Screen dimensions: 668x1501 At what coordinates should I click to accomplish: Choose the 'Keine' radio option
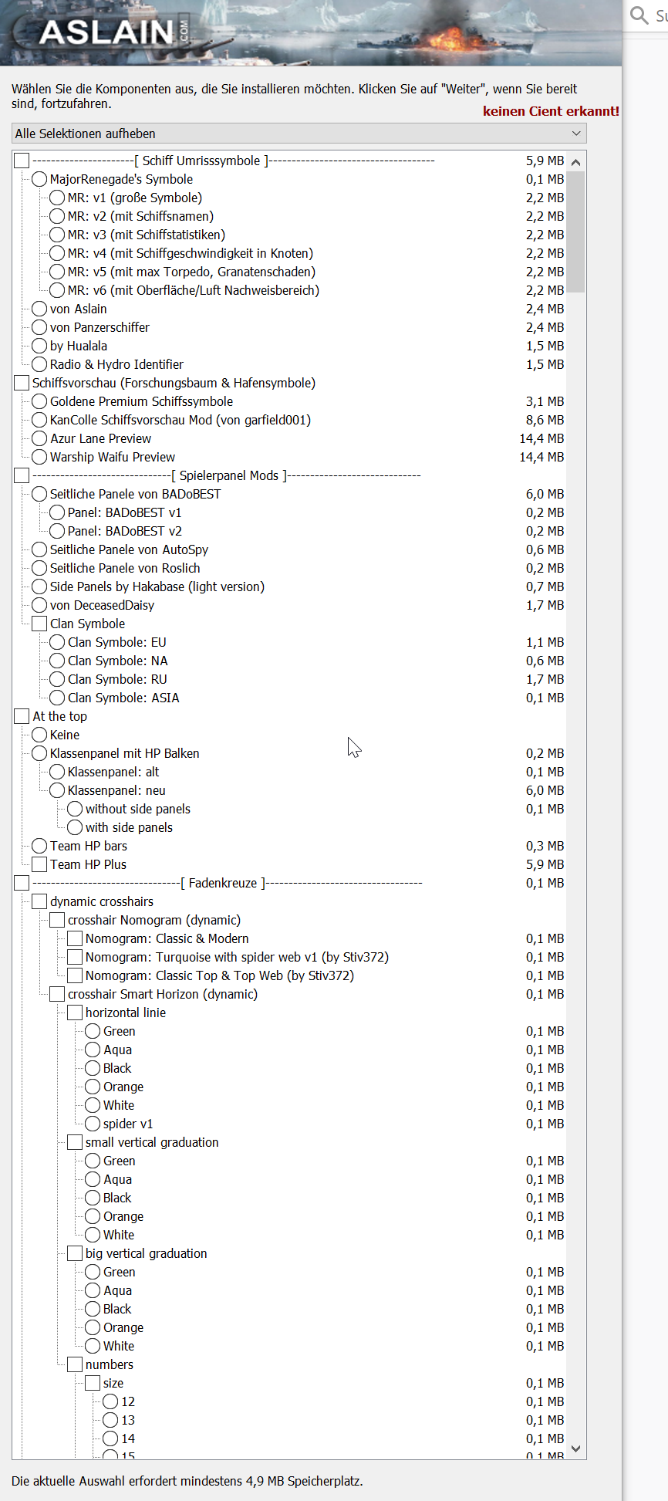pyautogui.click(x=39, y=735)
